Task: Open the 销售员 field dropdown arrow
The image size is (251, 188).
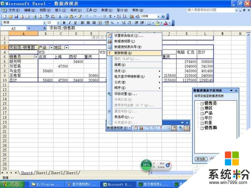Action: tap(36, 57)
